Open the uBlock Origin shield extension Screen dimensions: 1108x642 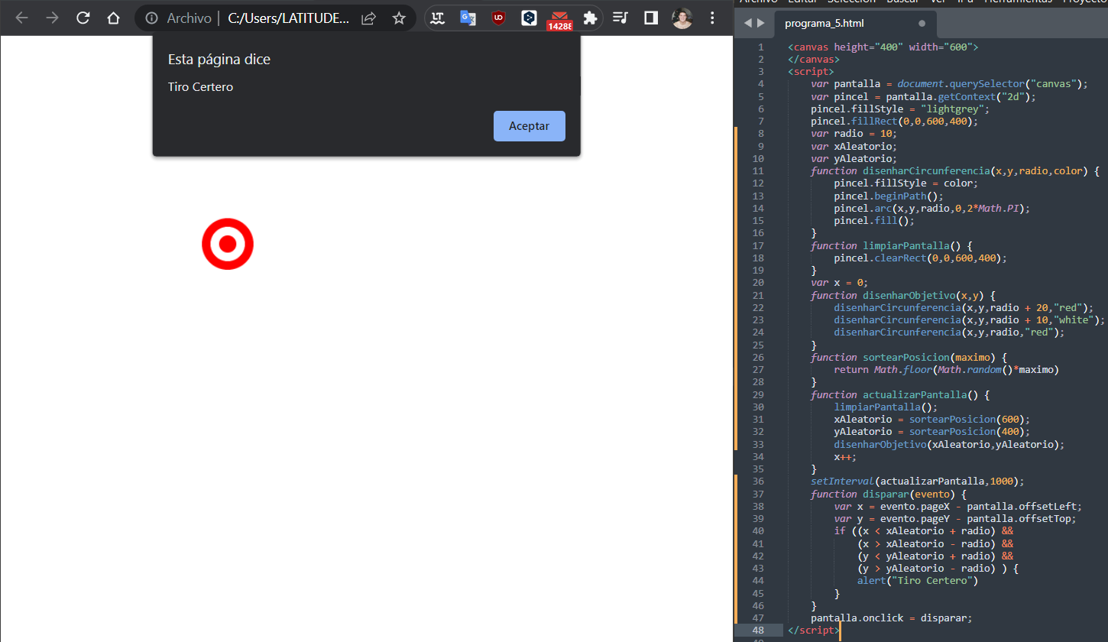(498, 18)
